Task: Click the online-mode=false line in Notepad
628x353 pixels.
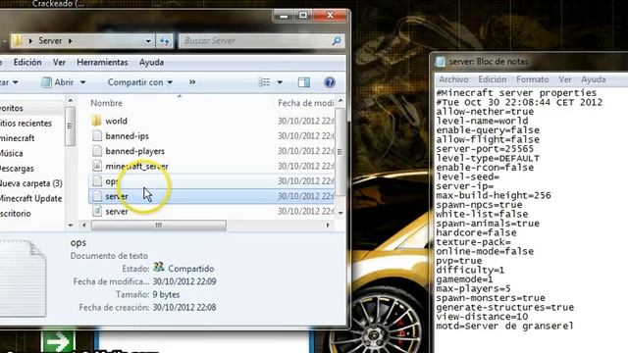Action: coord(485,251)
